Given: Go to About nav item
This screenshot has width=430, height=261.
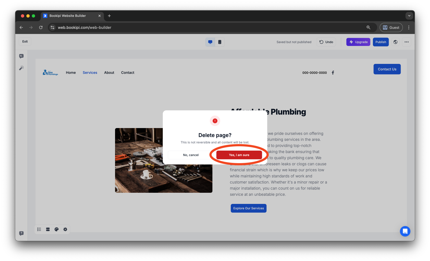Looking at the screenshot, I should click(x=109, y=73).
